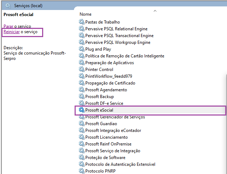Viewport: 227px width, 174px height.
Task: Select the Pastas de Trabalho service
Action: point(102,22)
